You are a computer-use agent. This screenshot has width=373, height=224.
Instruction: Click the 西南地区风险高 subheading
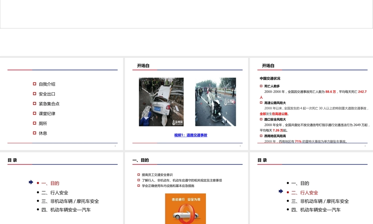pyautogui.click(x=275, y=136)
